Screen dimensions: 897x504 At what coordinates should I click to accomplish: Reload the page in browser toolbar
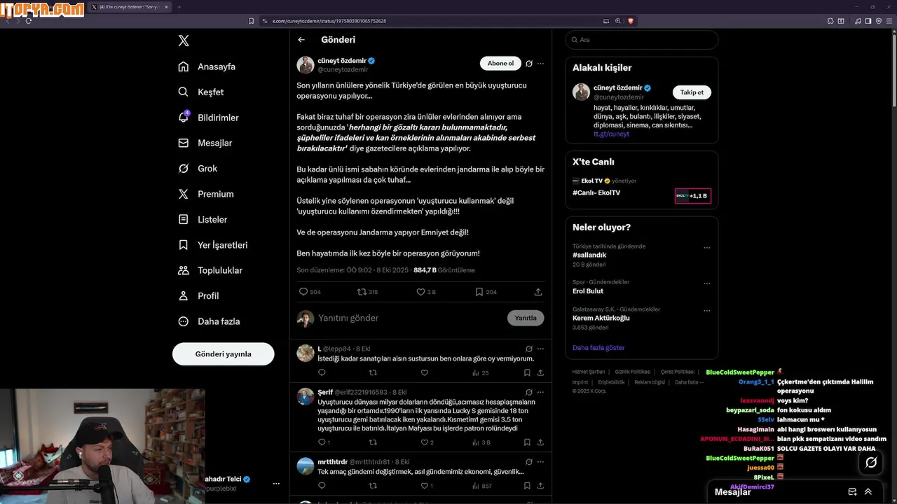tap(29, 21)
